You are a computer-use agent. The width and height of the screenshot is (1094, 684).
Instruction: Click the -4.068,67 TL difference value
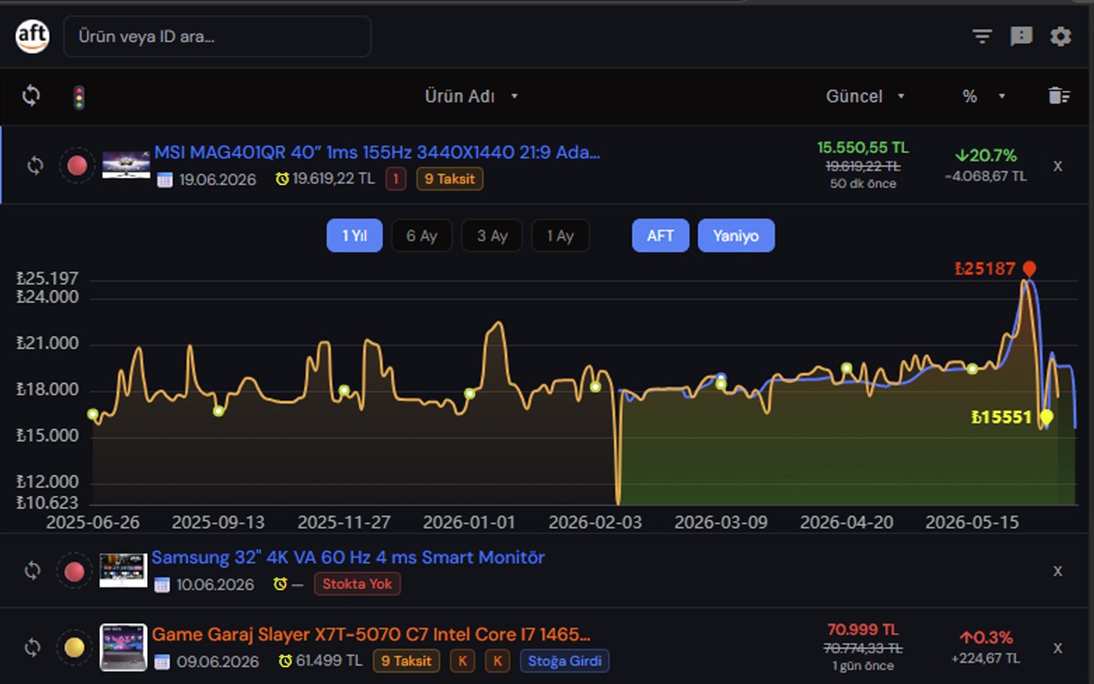click(985, 177)
